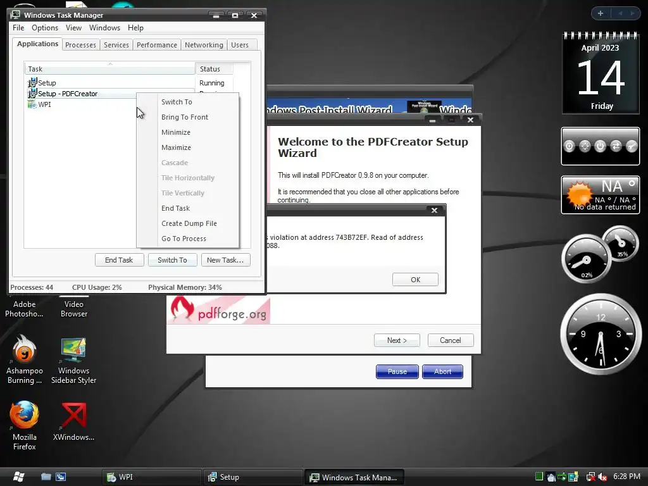The width and height of the screenshot is (648, 486).
Task: Open Video Browser desktop shortcut
Action: tap(74, 309)
